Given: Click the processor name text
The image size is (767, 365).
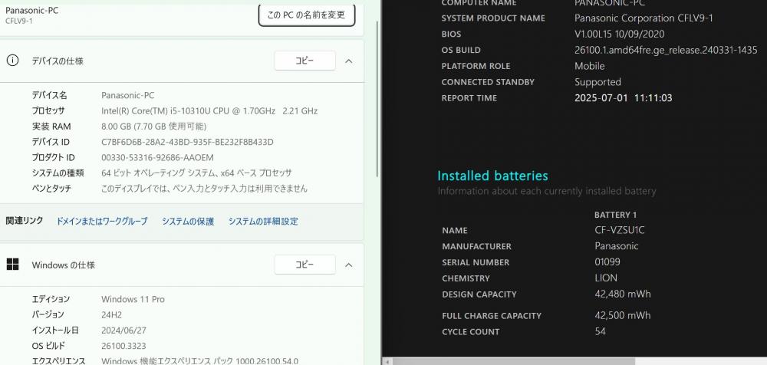Looking at the screenshot, I should 209,110.
